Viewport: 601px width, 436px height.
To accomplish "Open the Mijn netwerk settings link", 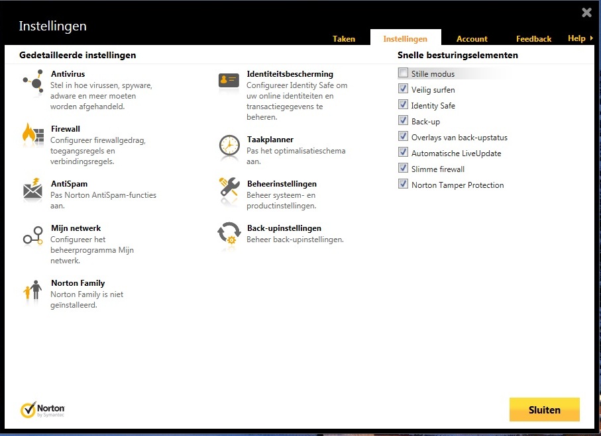I will click(x=76, y=228).
